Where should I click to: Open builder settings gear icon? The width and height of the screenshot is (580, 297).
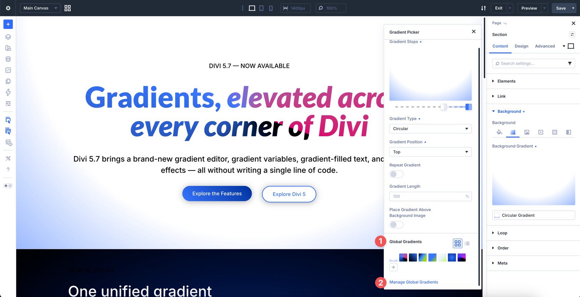coord(8,8)
